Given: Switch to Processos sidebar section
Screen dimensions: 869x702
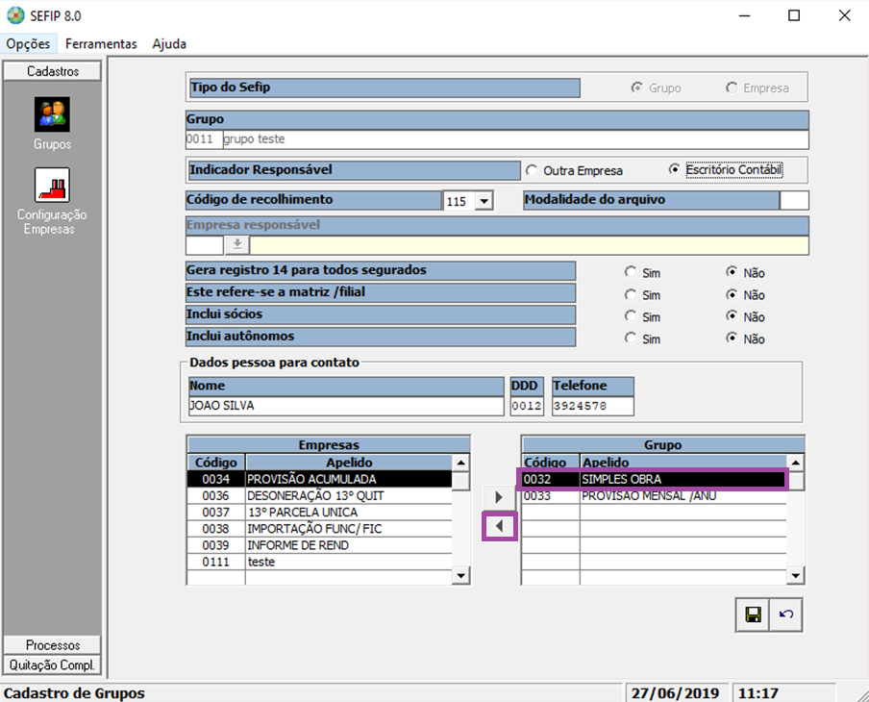Looking at the screenshot, I should point(53,645).
